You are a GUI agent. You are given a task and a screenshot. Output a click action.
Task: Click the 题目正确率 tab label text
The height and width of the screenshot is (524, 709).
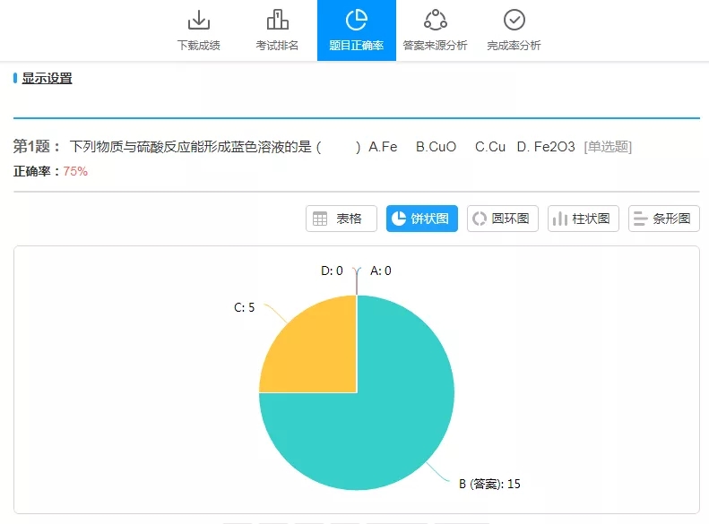pos(357,45)
